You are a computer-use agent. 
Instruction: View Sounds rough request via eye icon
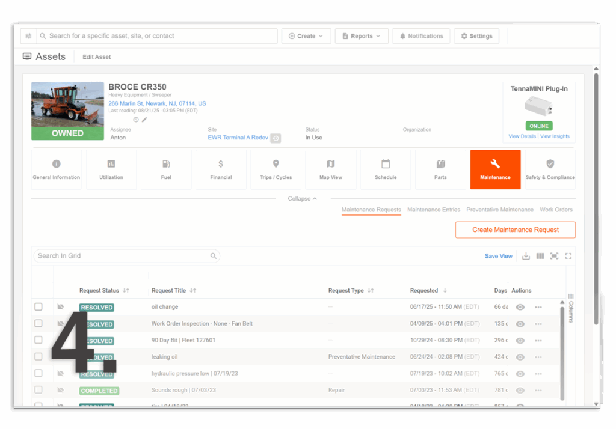click(520, 391)
